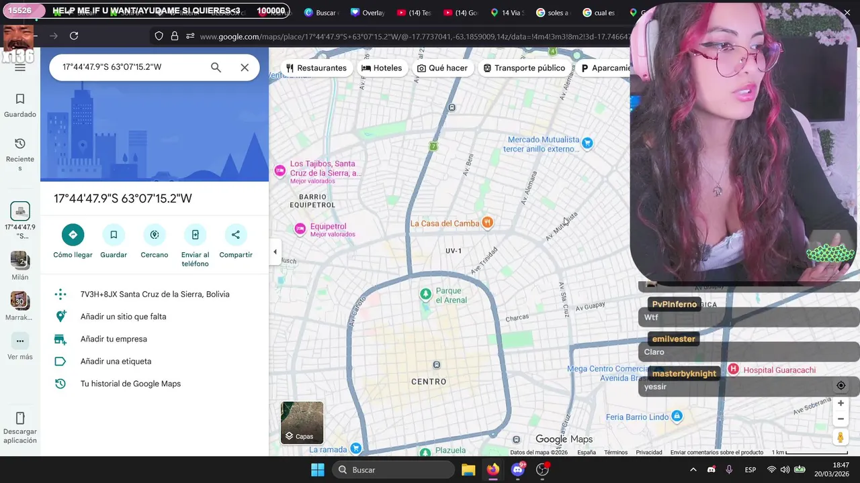Open Windows Start menu
Viewport: 860px width, 483px height.
[318, 470]
